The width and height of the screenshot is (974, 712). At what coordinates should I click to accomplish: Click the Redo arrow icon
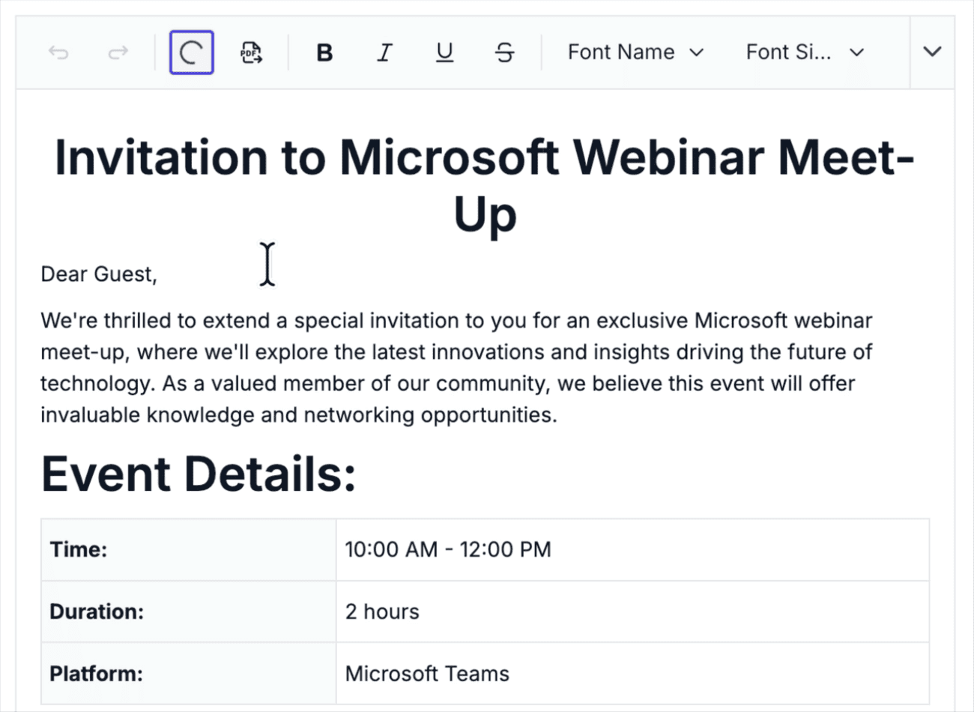[118, 52]
